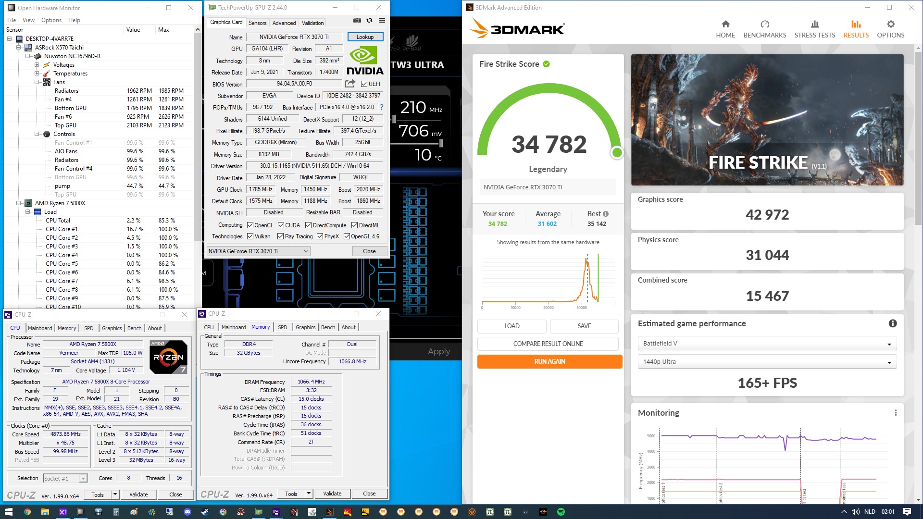Open 3DMark STRESS TESTS section

815,29
